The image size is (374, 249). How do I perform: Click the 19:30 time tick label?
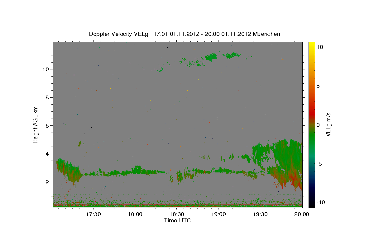[260, 214]
